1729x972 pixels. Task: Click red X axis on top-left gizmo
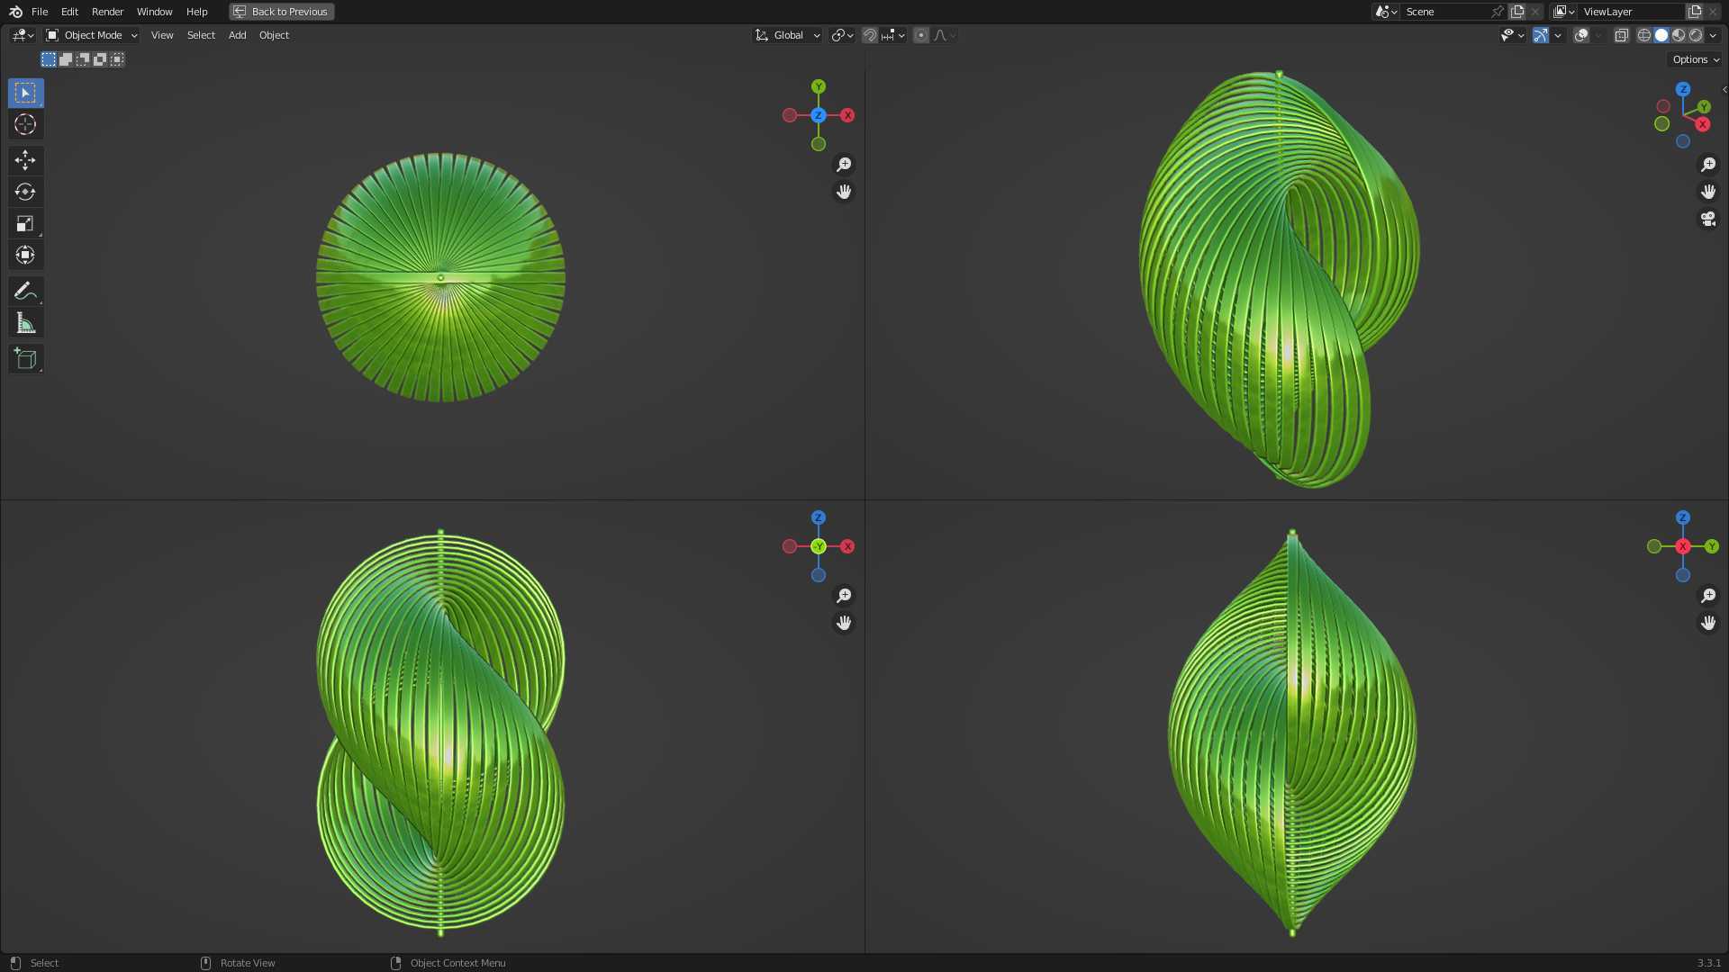click(x=847, y=115)
